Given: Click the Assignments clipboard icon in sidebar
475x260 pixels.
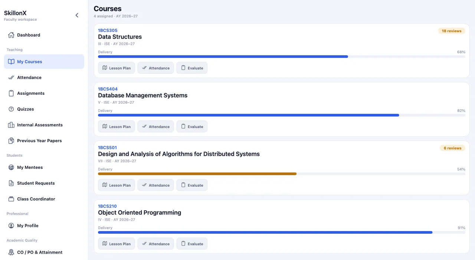Looking at the screenshot, I should 11,93.
